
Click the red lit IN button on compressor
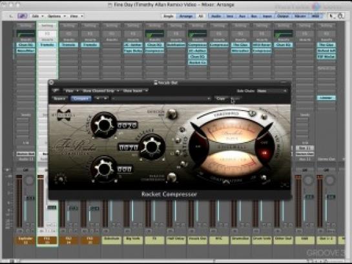[264, 153]
